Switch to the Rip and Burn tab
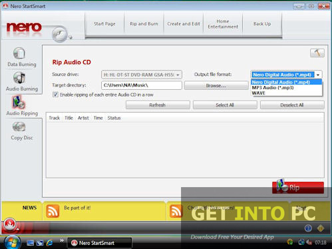Screen dimensions: 332x249 [144, 24]
